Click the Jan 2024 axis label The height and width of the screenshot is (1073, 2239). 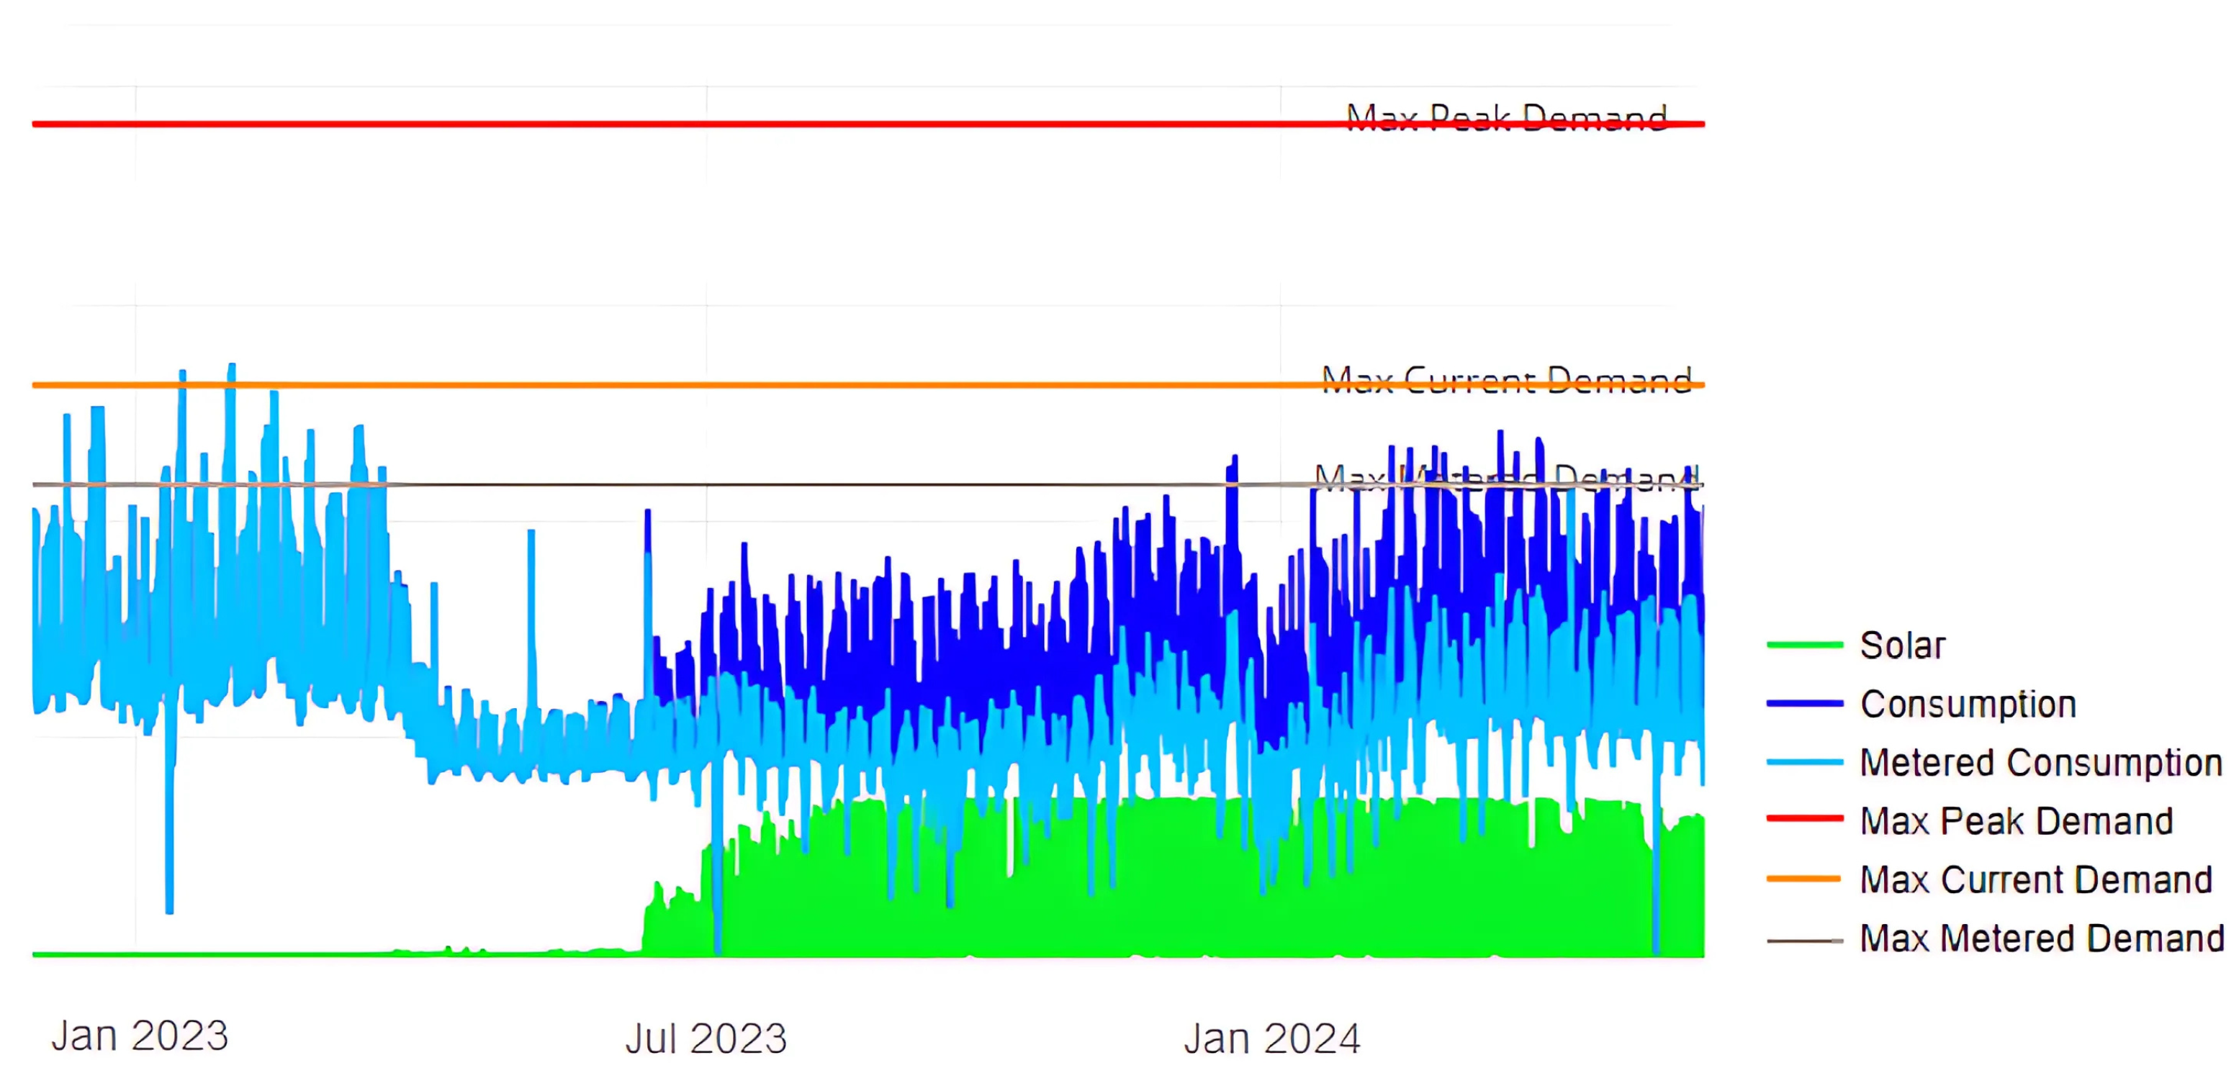click(1271, 1038)
